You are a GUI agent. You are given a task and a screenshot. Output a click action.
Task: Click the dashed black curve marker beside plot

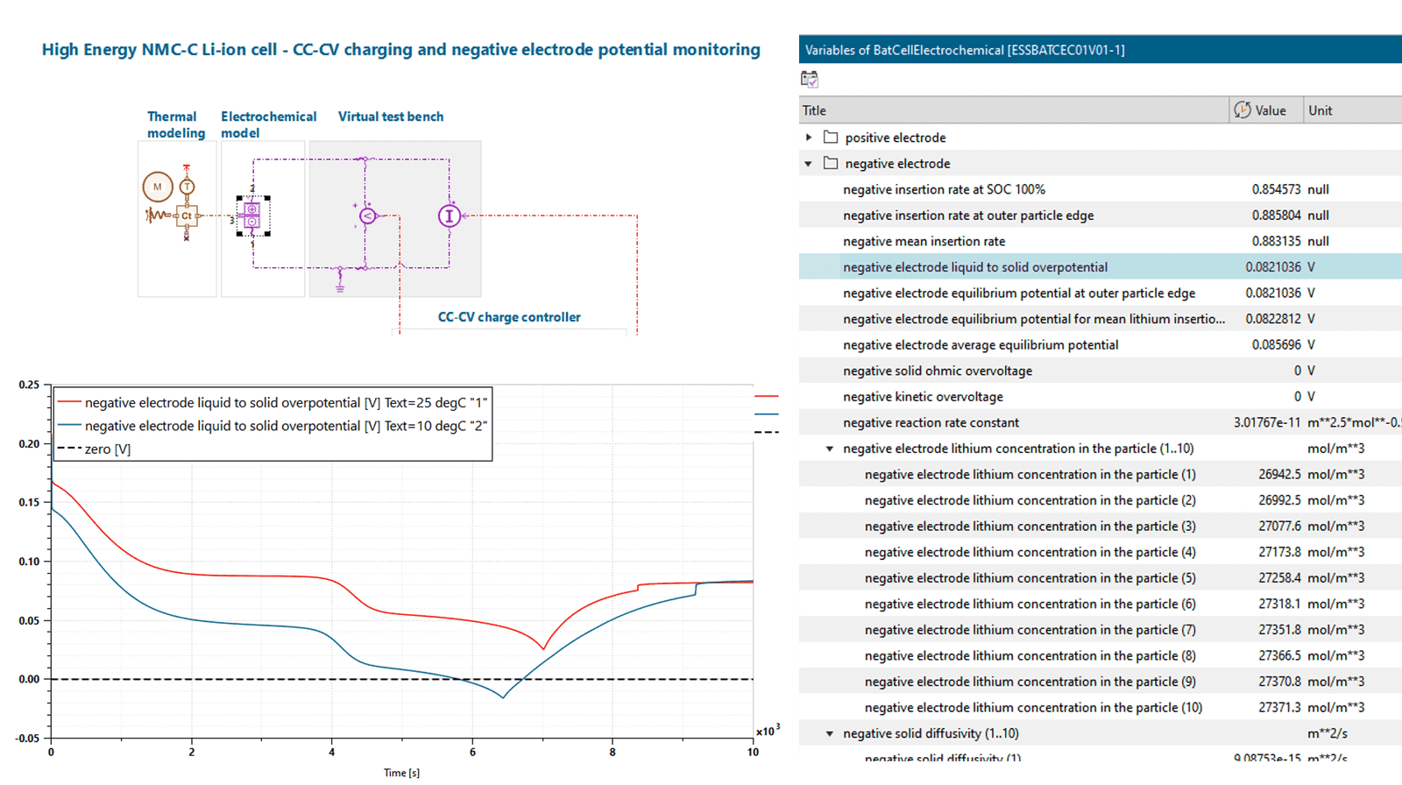(767, 431)
